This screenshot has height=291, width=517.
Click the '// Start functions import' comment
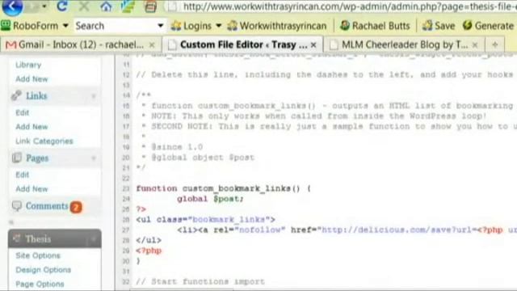200,281
